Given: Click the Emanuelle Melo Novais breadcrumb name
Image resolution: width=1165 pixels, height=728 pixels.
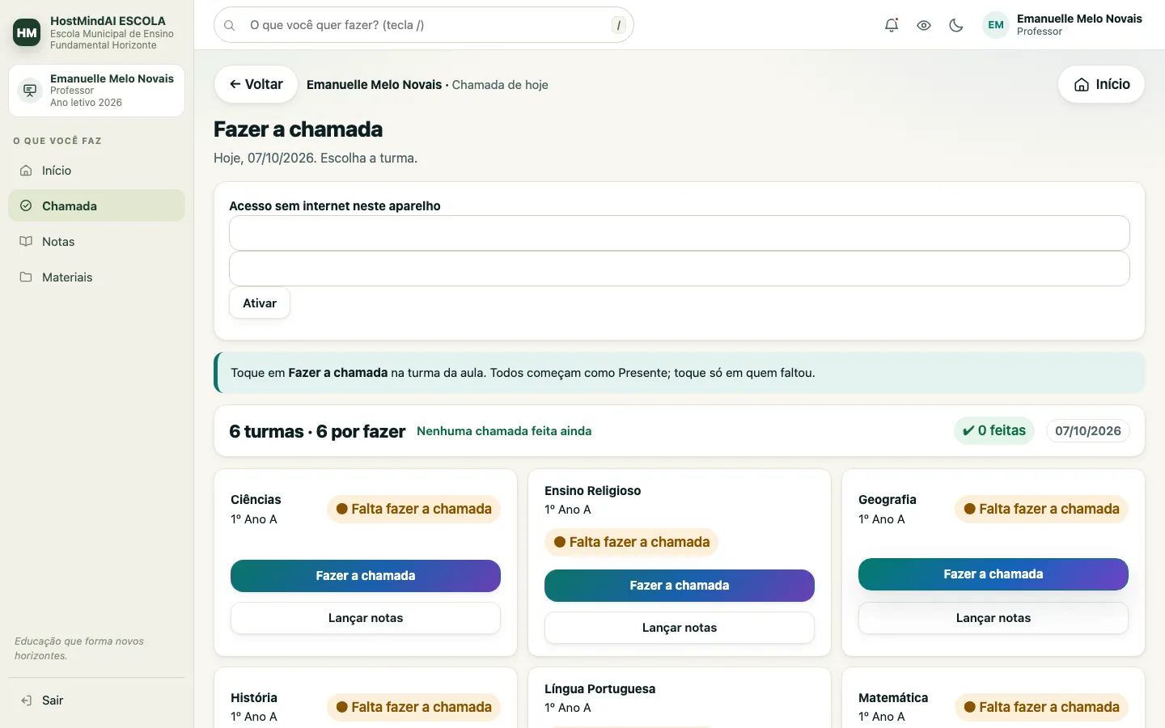Looking at the screenshot, I should click(375, 85).
